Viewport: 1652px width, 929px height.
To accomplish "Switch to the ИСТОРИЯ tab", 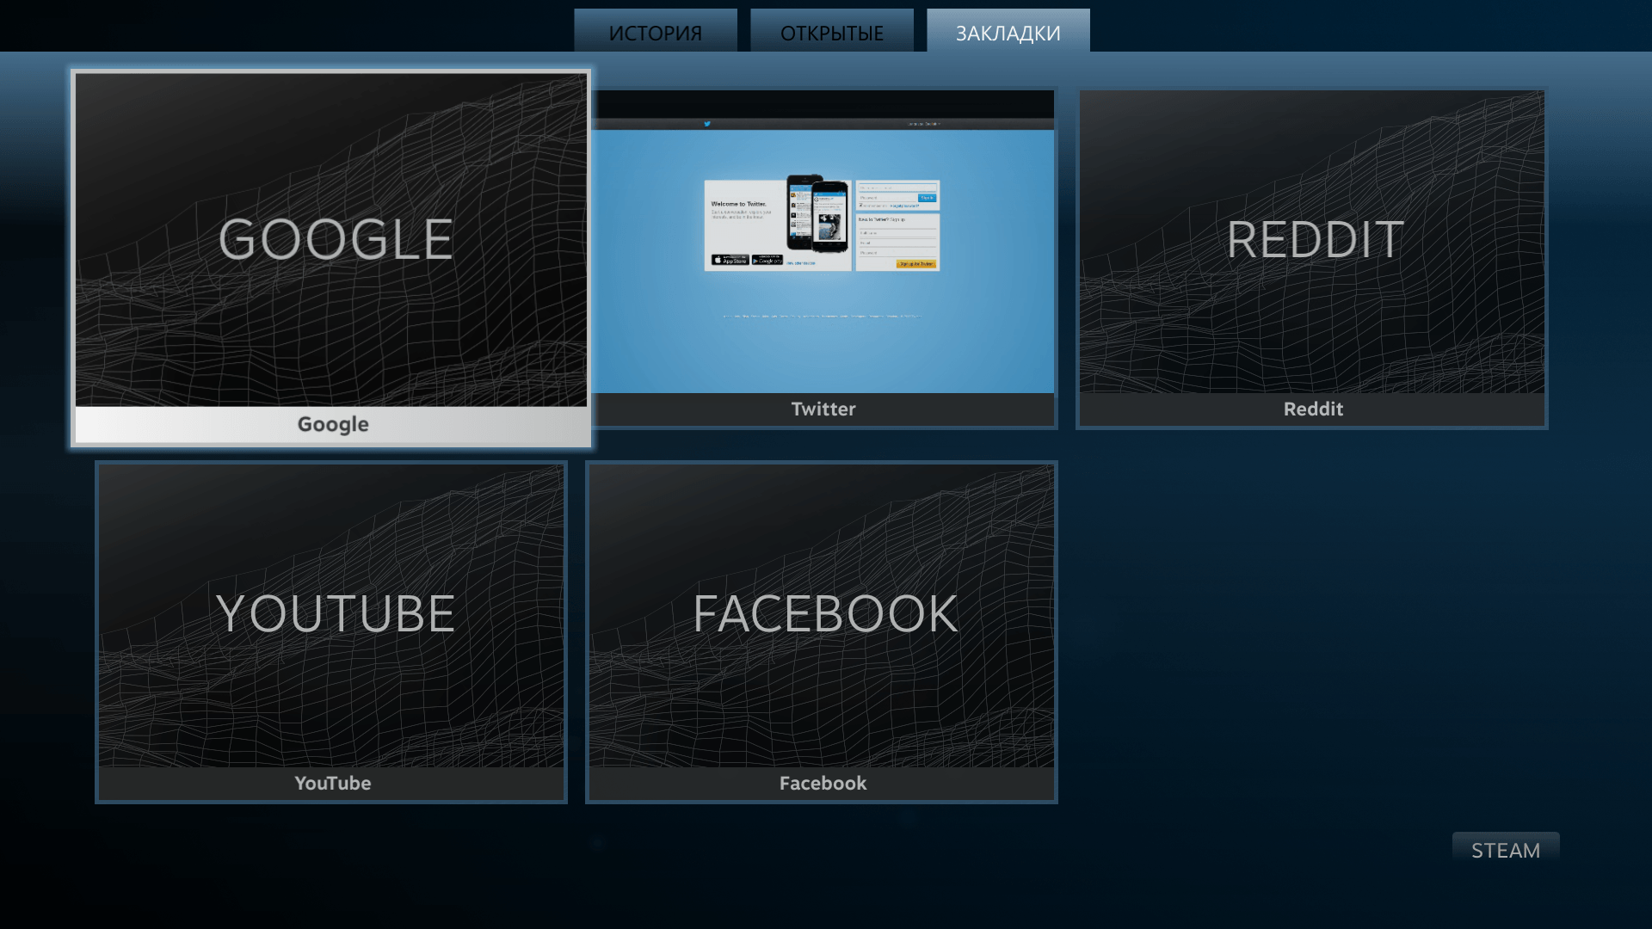I will pyautogui.click(x=655, y=33).
